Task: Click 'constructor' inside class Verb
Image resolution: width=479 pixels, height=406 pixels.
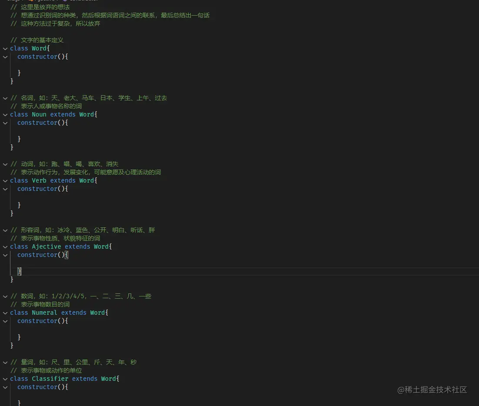Action: point(37,189)
